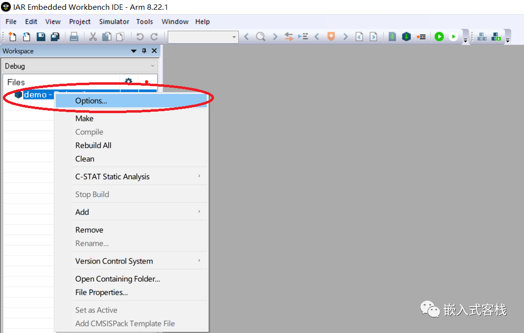Click the Paste toolbar icon
Screen dimensions: 524x333
[120, 36]
